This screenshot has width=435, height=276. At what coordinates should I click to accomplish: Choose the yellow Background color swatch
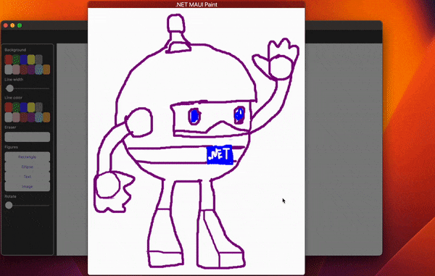click(x=31, y=59)
